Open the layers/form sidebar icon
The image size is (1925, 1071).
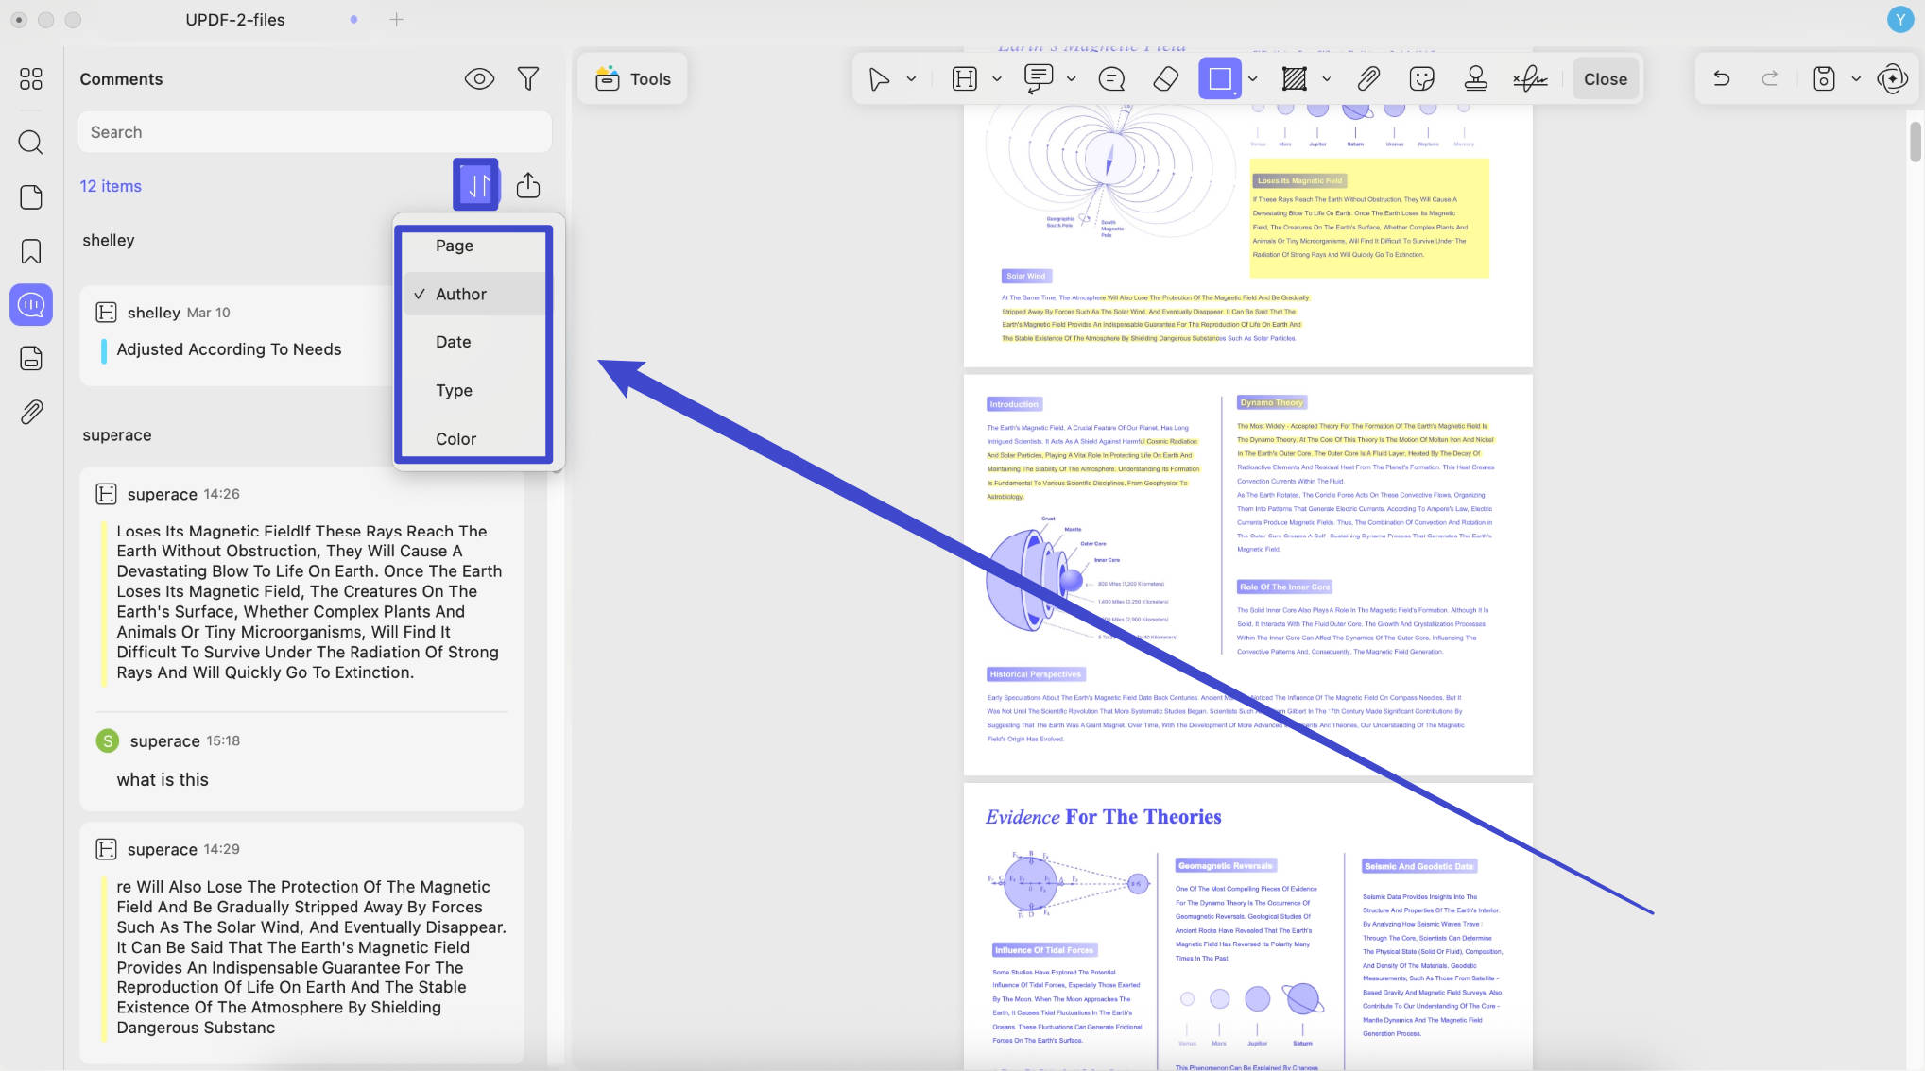tap(31, 359)
